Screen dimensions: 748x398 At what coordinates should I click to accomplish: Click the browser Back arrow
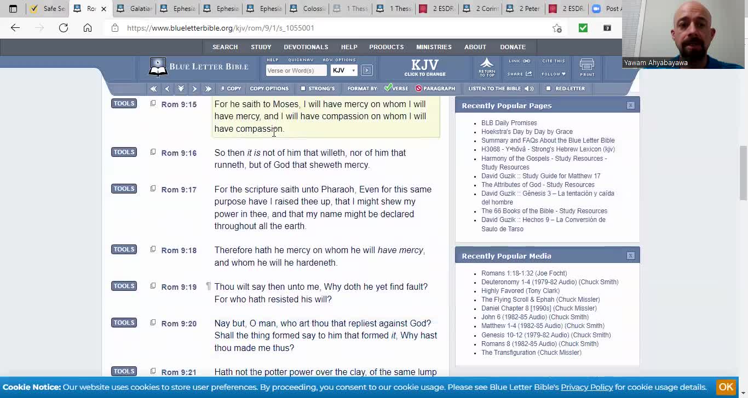pyautogui.click(x=15, y=28)
